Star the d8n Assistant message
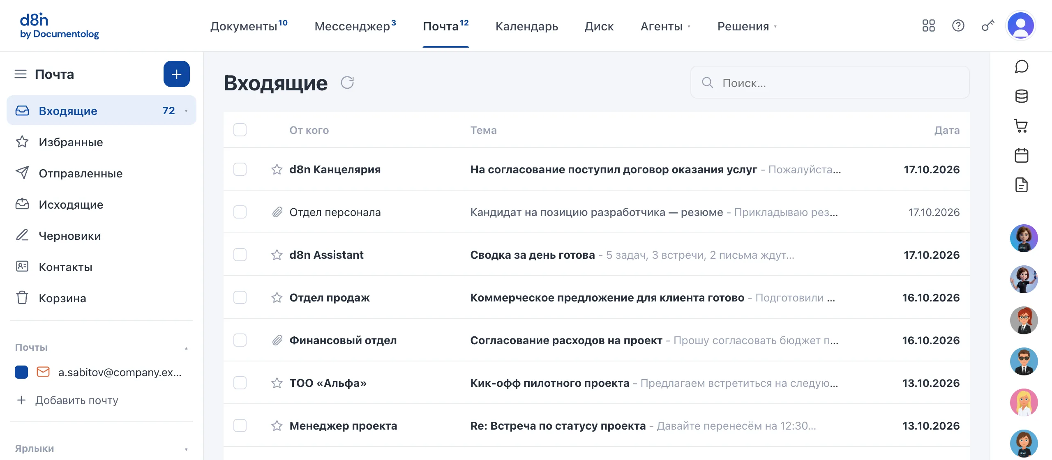1052x460 pixels. [x=277, y=255]
